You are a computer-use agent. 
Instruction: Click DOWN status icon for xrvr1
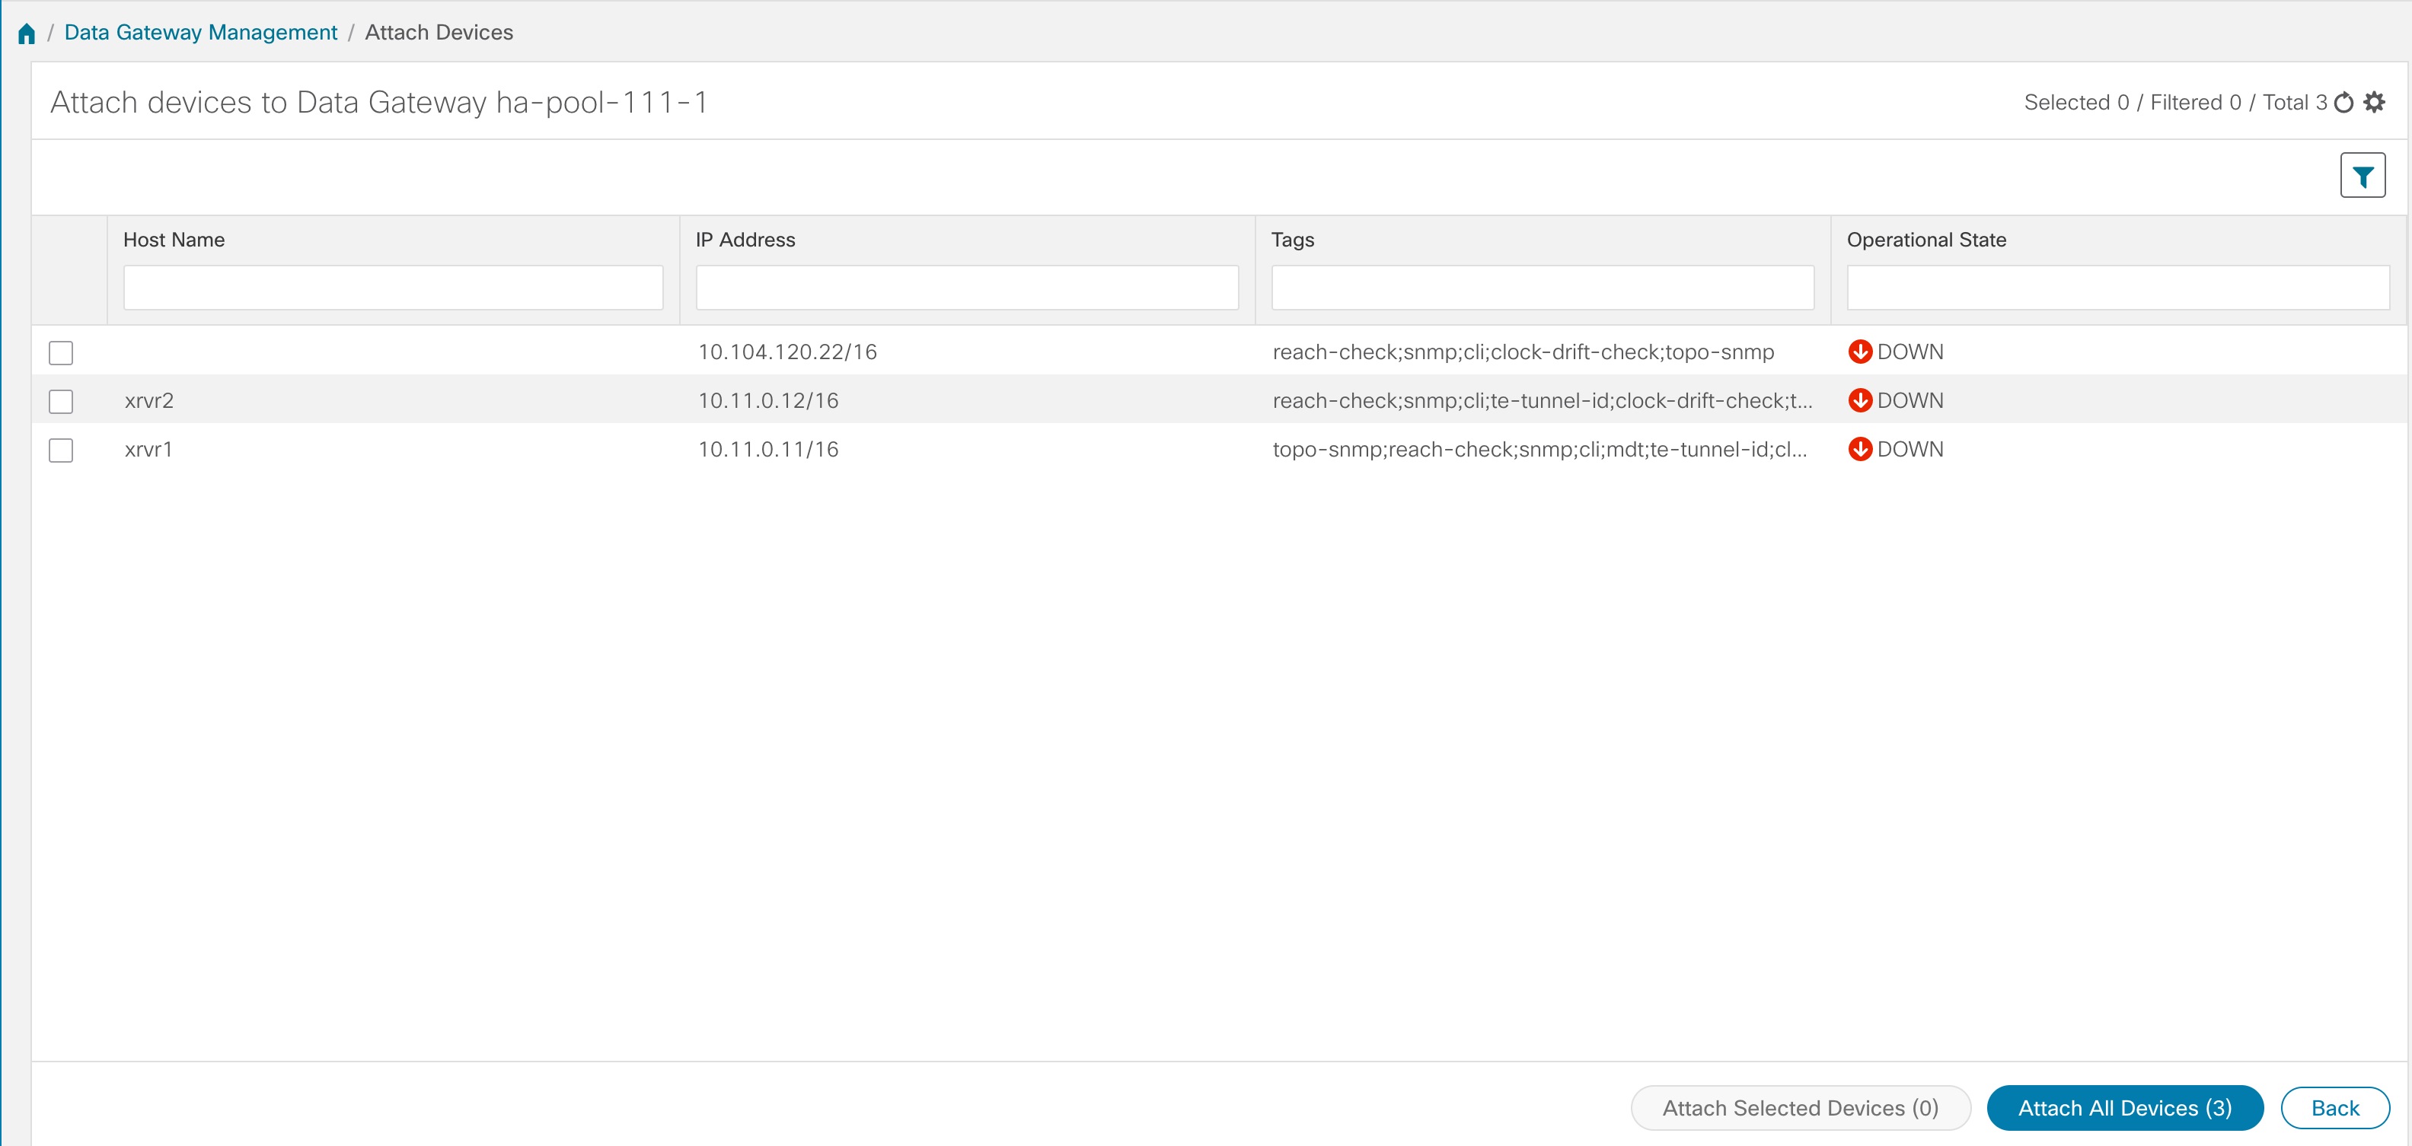(1859, 449)
